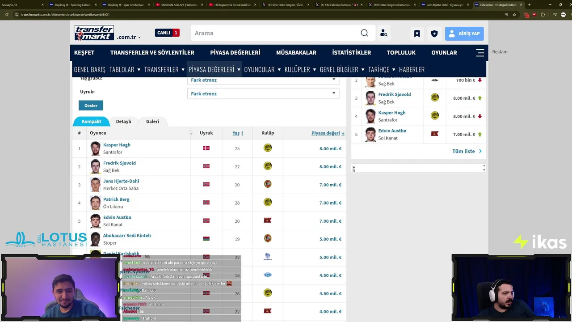Open the user search icon beside search bar

click(384, 33)
